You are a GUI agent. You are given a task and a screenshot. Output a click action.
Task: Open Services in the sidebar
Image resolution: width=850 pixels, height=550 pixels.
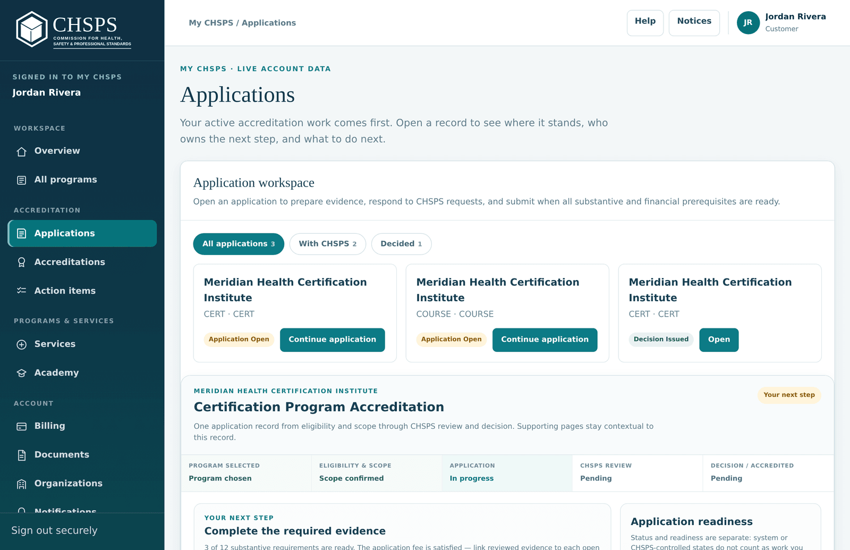coord(82,344)
